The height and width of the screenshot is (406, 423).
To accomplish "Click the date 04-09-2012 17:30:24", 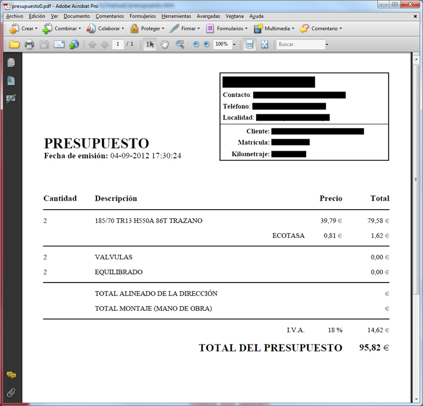I will (x=146, y=156).
